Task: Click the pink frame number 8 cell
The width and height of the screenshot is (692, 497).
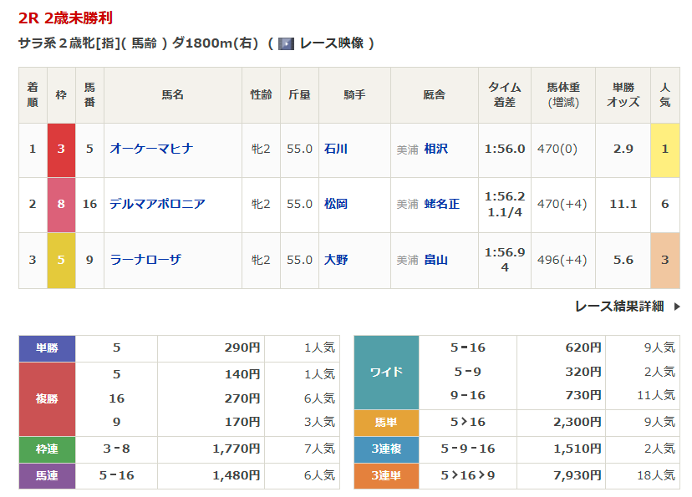Action: (x=61, y=205)
